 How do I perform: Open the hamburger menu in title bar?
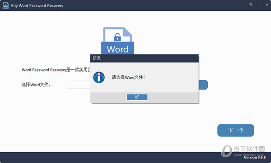click(251, 5)
